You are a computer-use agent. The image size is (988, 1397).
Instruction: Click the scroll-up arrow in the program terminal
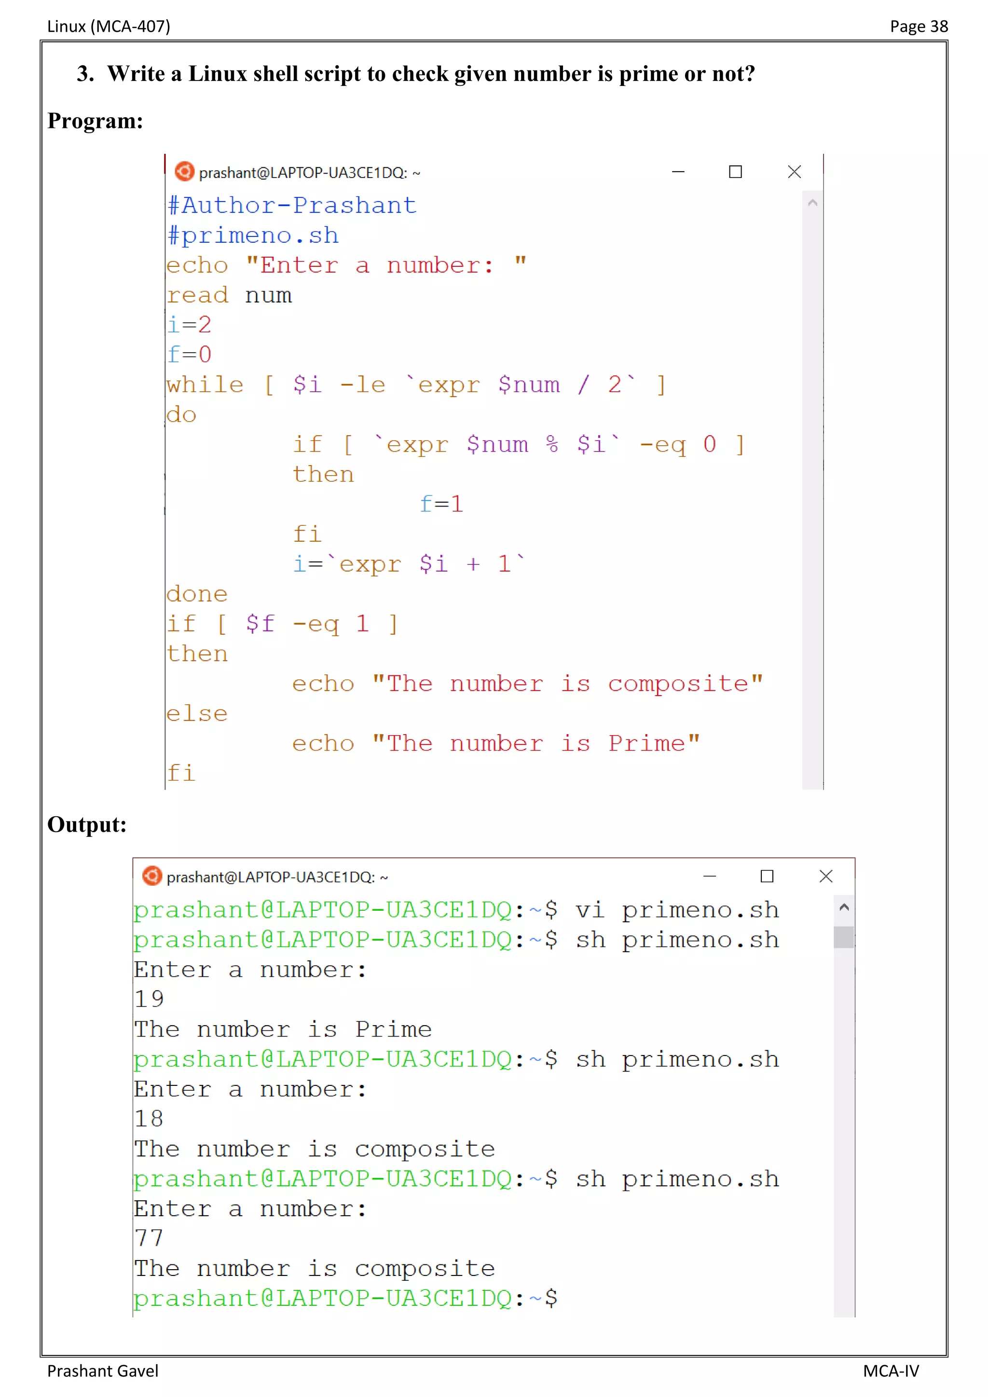coord(812,203)
